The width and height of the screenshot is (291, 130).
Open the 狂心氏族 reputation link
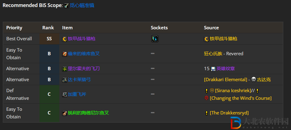pyautogui.click(x=213, y=54)
